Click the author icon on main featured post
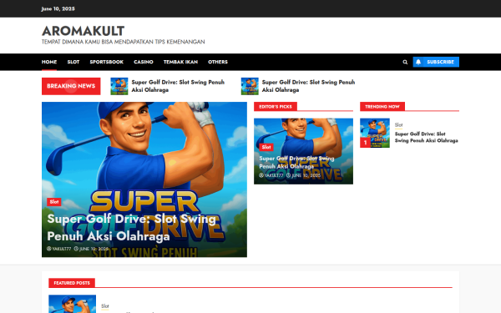Image resolution: width=501 pixels, height=313 pixels. click(x=49, y=249)
